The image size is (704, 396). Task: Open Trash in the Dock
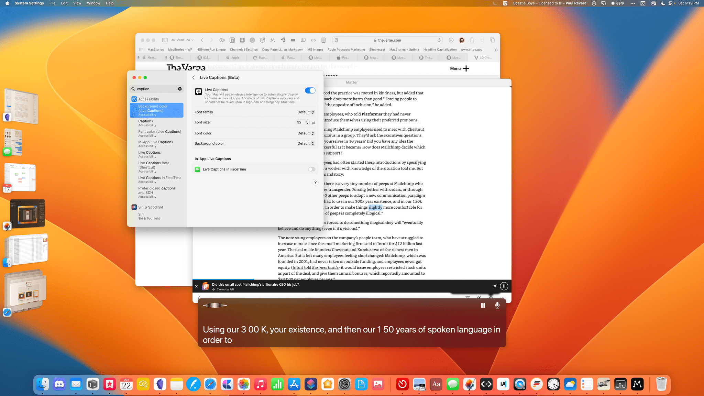[x=661, y=384]
